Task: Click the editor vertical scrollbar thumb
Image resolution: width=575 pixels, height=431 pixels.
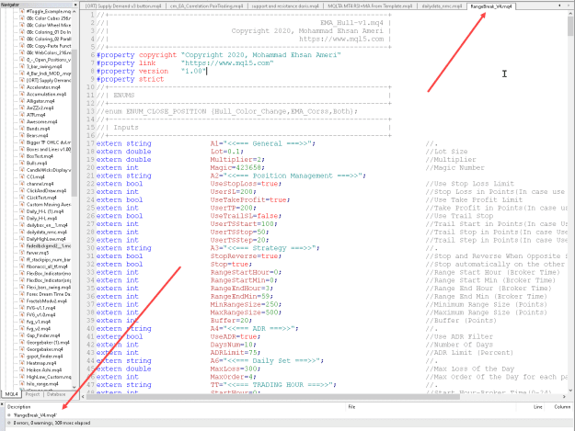Action: (x=570, y=27)
